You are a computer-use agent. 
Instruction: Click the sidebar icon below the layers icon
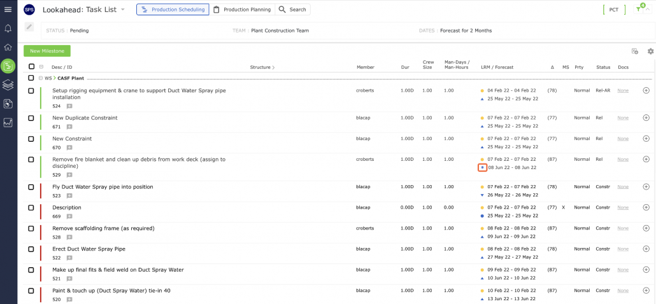pos(8,104)
